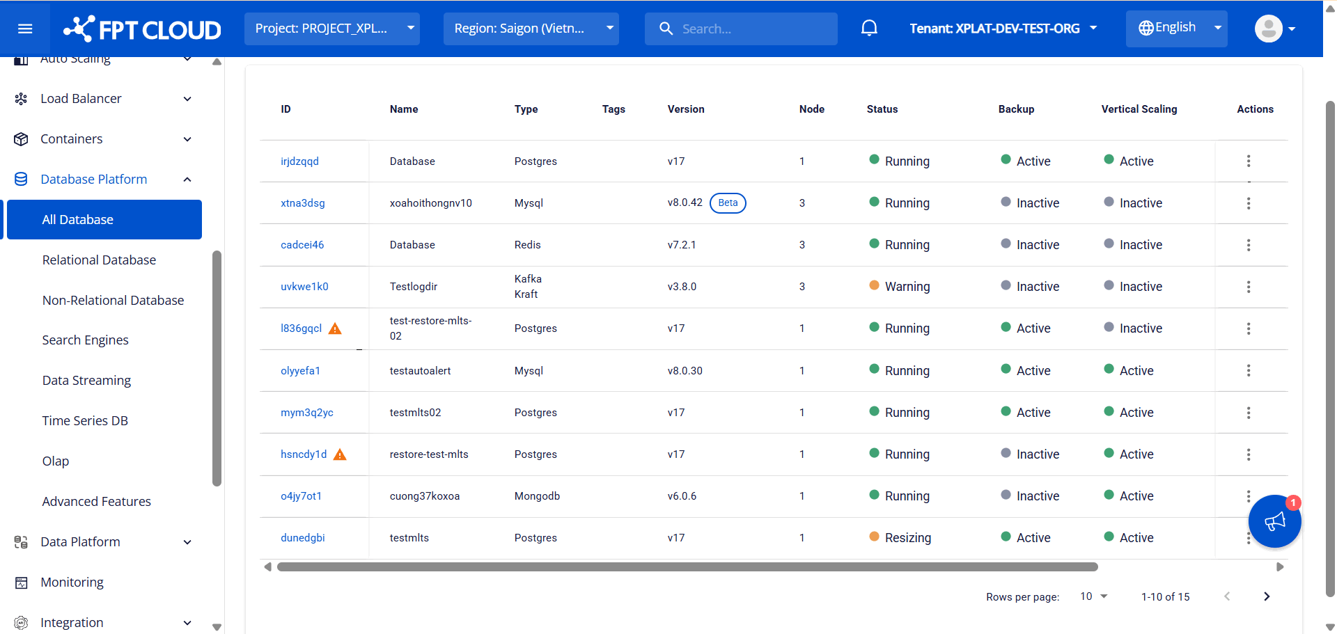Open database olyyefa1 link
This screenshot has width=1337, height=634.
pyautogui.click(x=300, y=371)
